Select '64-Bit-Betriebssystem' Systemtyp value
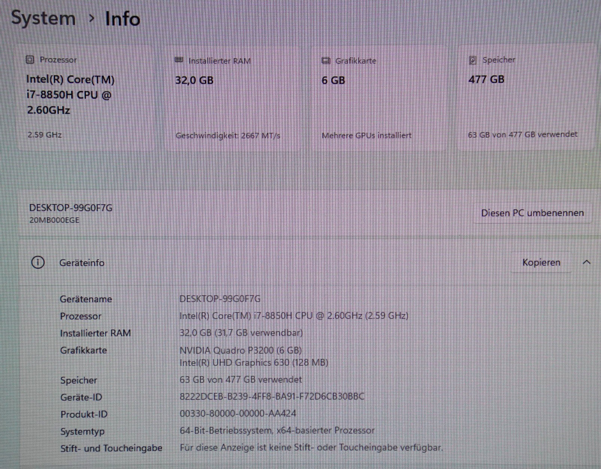This screenshot has width=601, height=469. click(x=277, y=431)
